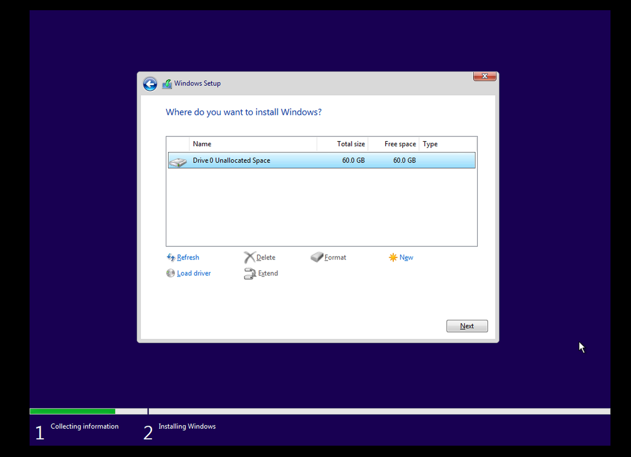Image resolution: width=631 pixels, height=457 pixels.
Task: Click the Windows Setup title text
Action: pyautogui.click(x=197, y=83)
